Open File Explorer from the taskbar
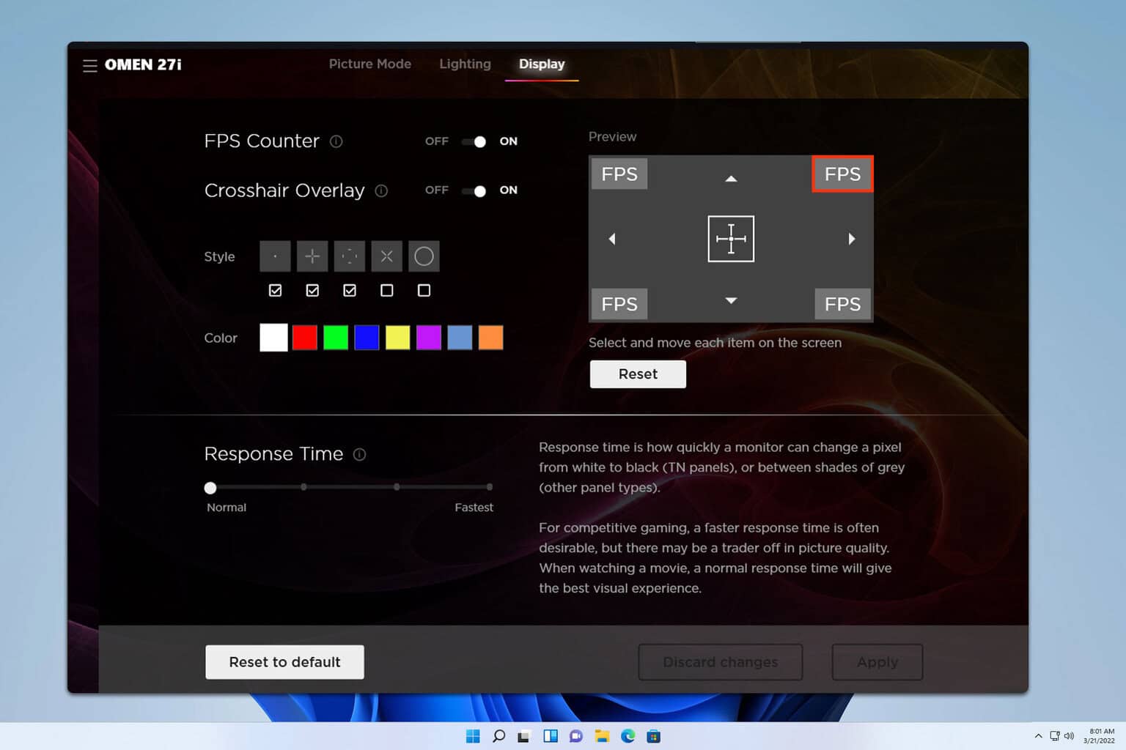Image resolution: width=1126 pixels, height=750 pixels. 602,736
